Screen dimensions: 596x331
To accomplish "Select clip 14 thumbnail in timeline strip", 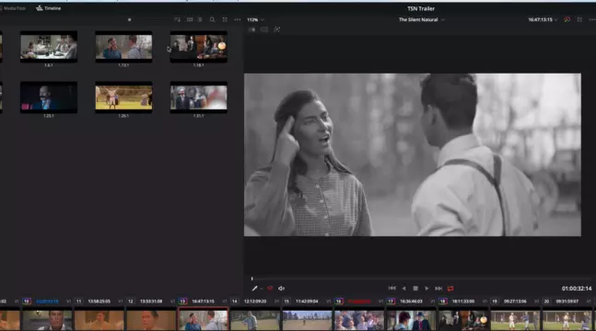I will click(x=254, y=320).
